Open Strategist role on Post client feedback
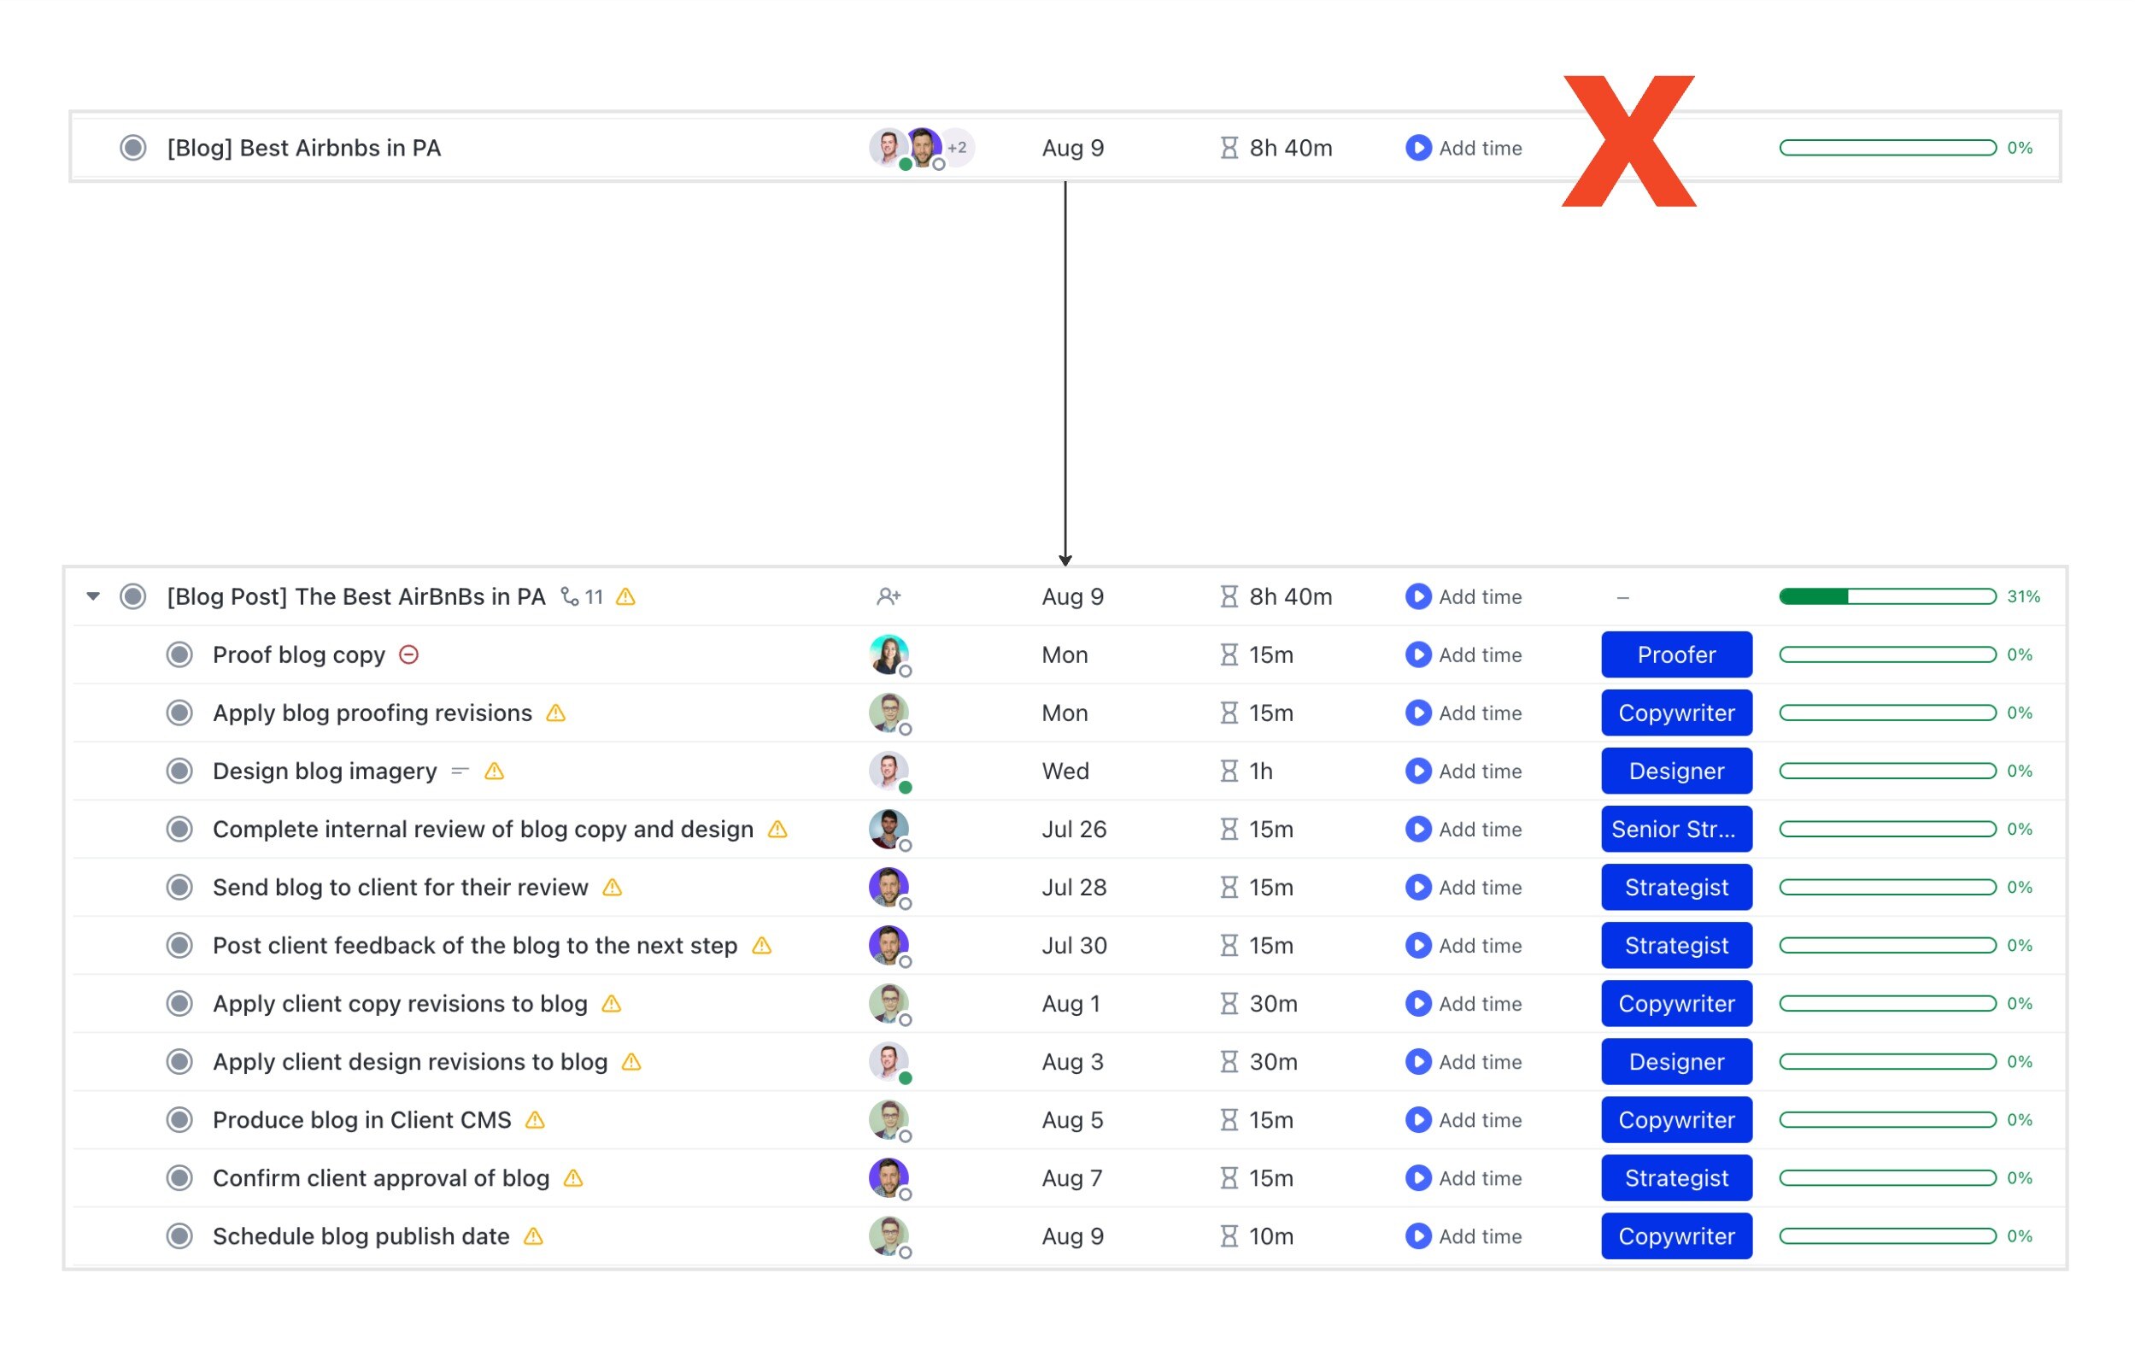 tap(1676, 945)
